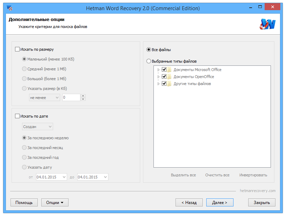Click the Закрыть button

[262, 202]
